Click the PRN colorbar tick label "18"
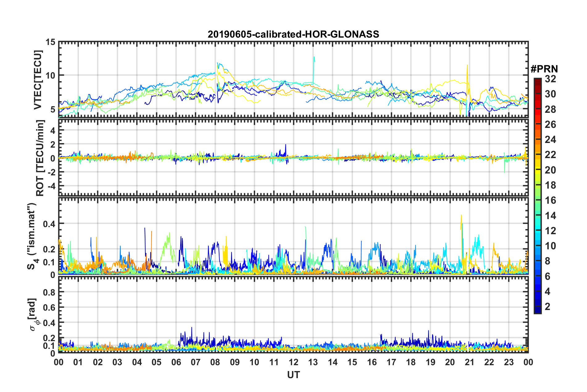 point(550,185)
